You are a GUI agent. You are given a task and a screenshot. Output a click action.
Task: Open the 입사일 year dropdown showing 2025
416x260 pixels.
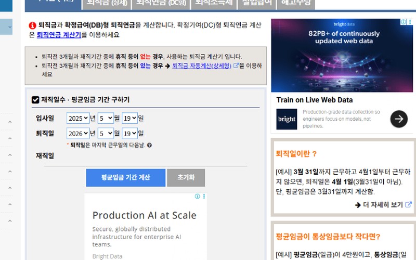tap(77, 118)
